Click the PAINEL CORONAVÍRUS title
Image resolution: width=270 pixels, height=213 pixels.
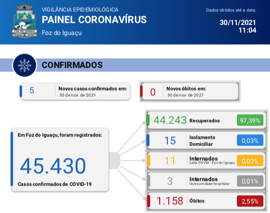pos(94,20)
